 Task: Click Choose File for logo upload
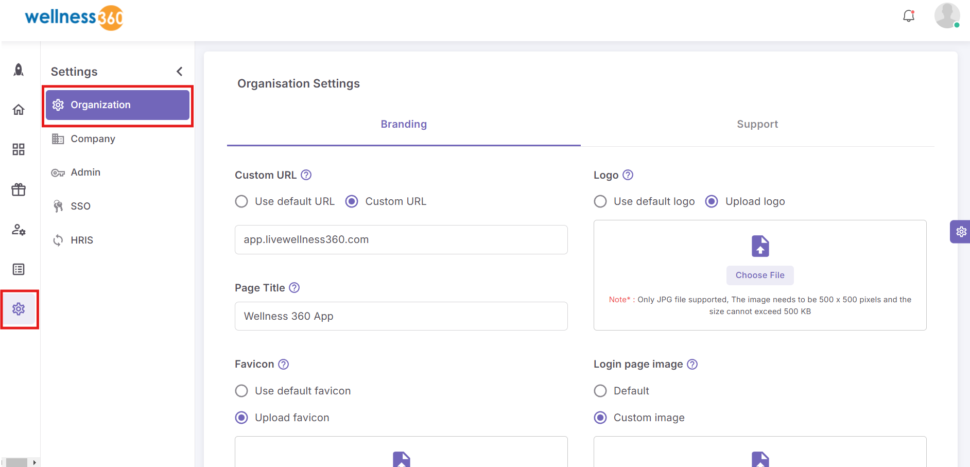pos(760,275)
